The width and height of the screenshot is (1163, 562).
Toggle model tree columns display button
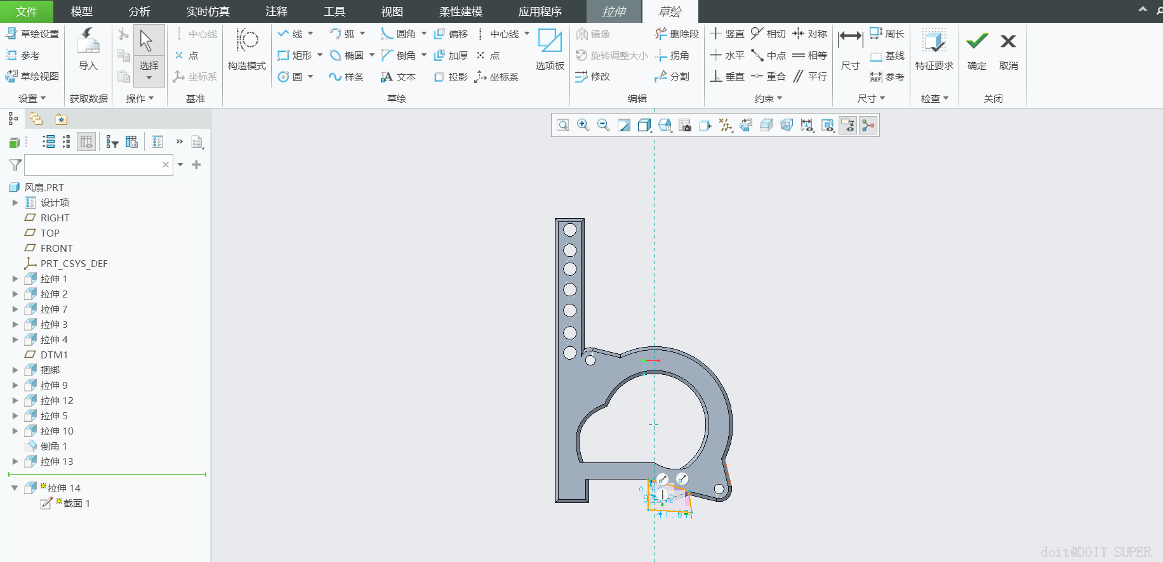86,141
